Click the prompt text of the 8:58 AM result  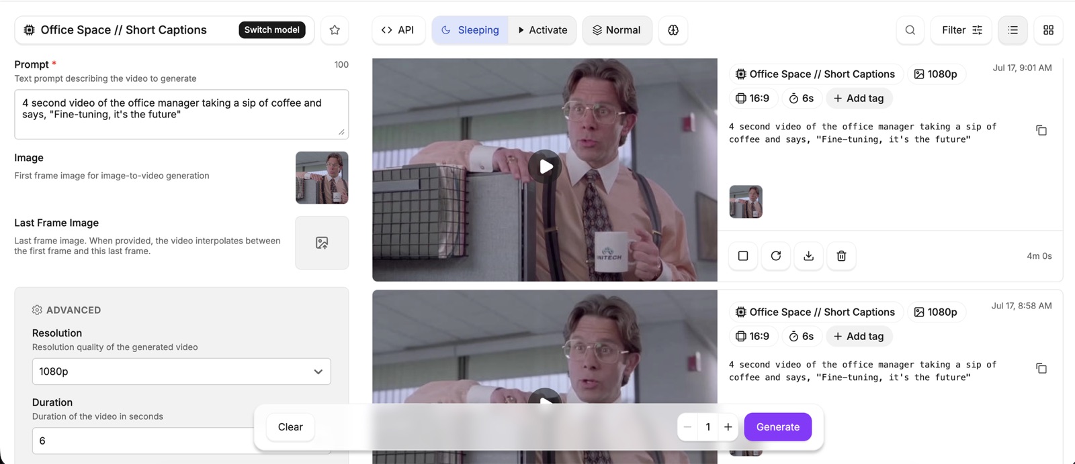pyautogui.click(x=863, y=371)
